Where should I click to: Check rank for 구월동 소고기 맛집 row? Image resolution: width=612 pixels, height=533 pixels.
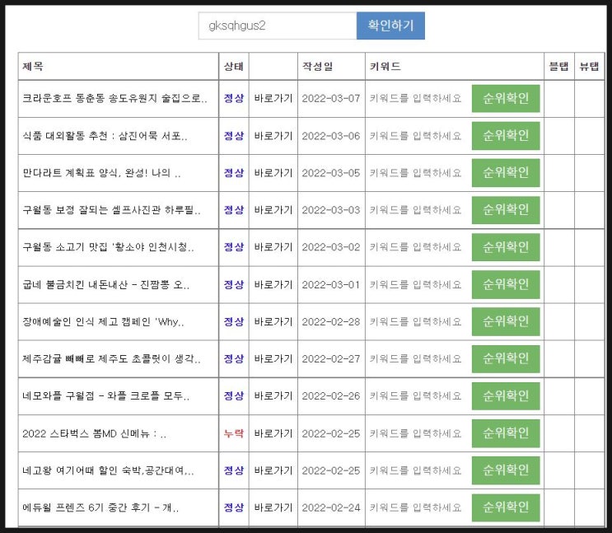pyautogui.click(x=506, y=247)
